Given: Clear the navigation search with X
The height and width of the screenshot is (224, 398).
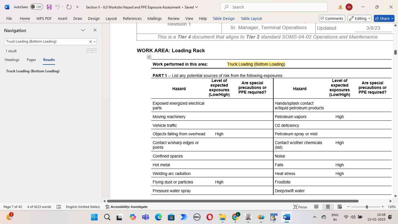Looking at the screenshot, I should [90, 42].
